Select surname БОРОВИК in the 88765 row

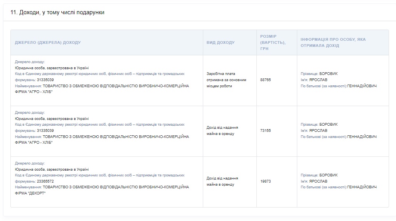pyautogui.click(x=328, y=74)
